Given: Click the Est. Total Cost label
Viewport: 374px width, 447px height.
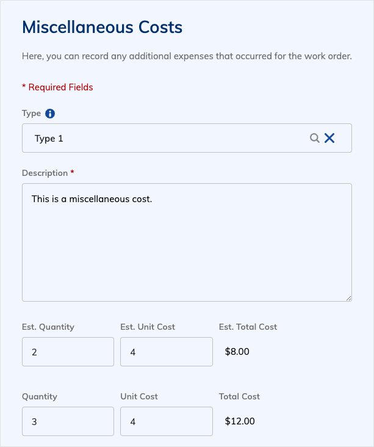Looking at the screenshot, I should coord(248,327).
